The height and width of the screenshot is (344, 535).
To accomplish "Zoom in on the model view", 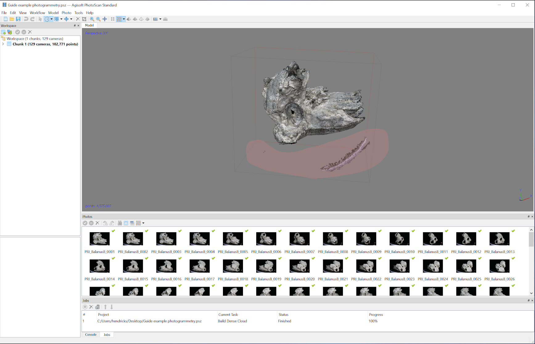I will pyautogui.click(x=92, y=19).
